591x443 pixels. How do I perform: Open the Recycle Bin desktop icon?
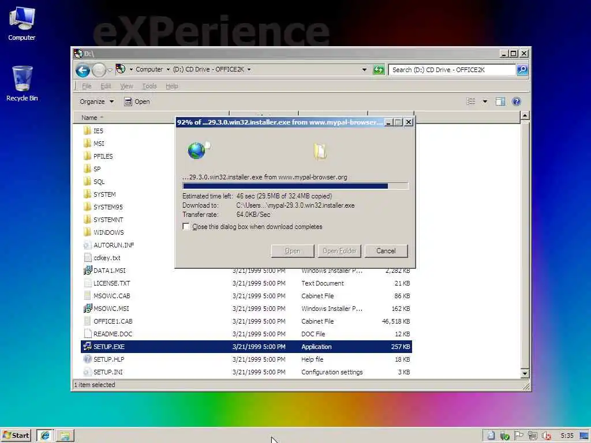pos(22,84)
